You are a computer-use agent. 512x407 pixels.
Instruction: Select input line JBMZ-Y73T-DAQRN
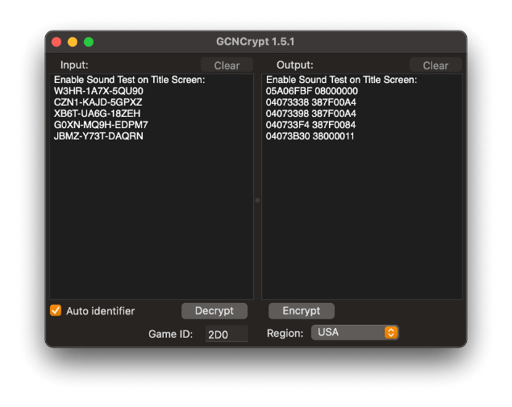pos(98,136)
